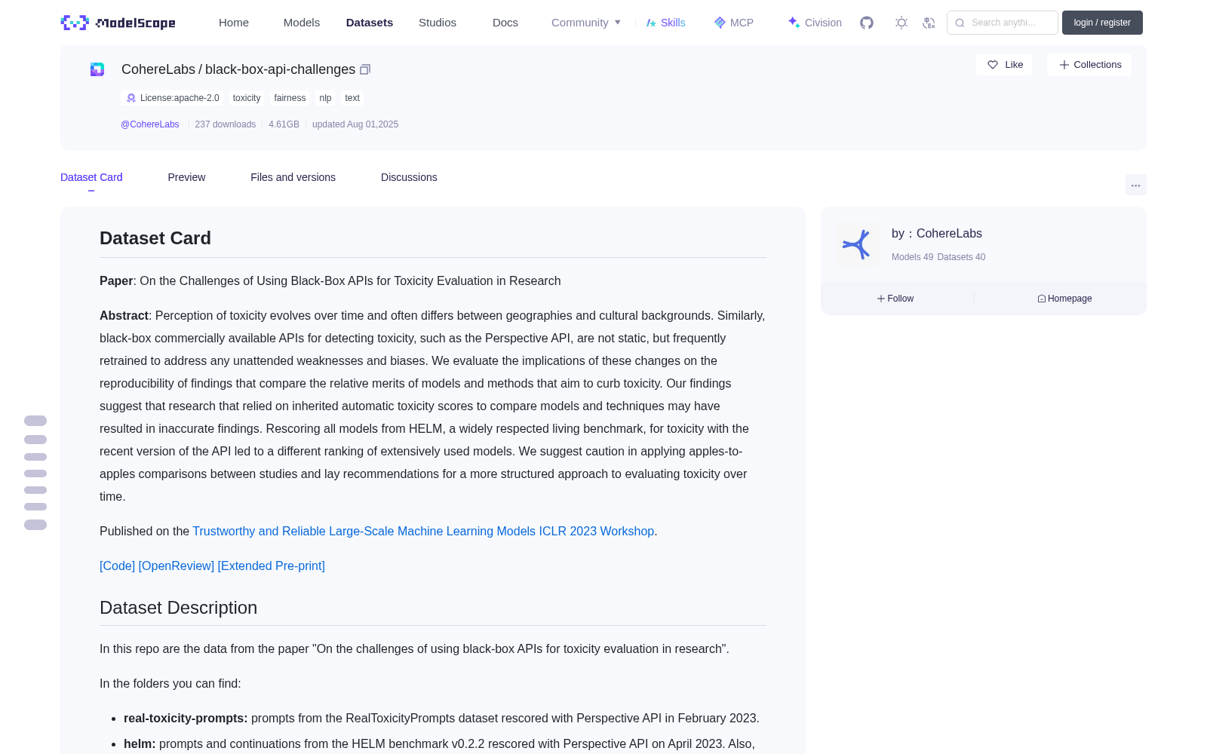Image resolution: width=1207 pixels, height=754 pixels.
Task: Click the heart Like button
Action: tap(1004, 65)
